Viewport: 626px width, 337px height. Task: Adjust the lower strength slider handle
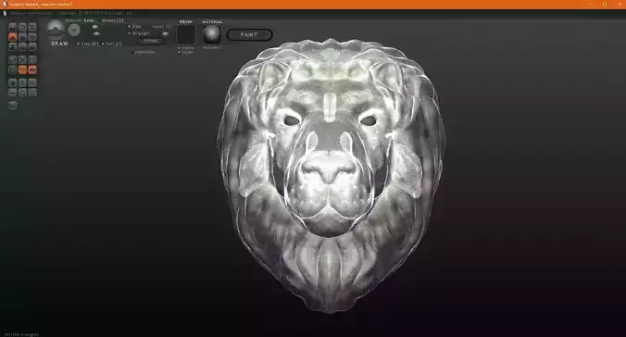(96, 33)
